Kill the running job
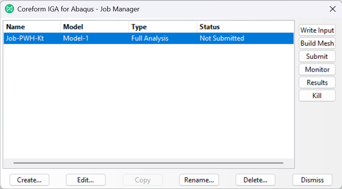The width and height of the screenshot is (342, 189). pyautogui.click(x=317, y=96)
